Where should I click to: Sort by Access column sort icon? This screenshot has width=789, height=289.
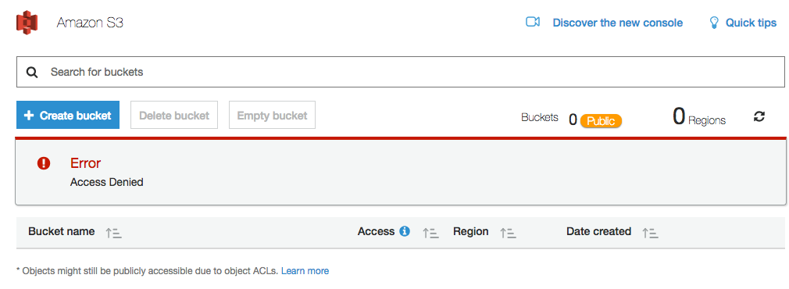(430, 233)
